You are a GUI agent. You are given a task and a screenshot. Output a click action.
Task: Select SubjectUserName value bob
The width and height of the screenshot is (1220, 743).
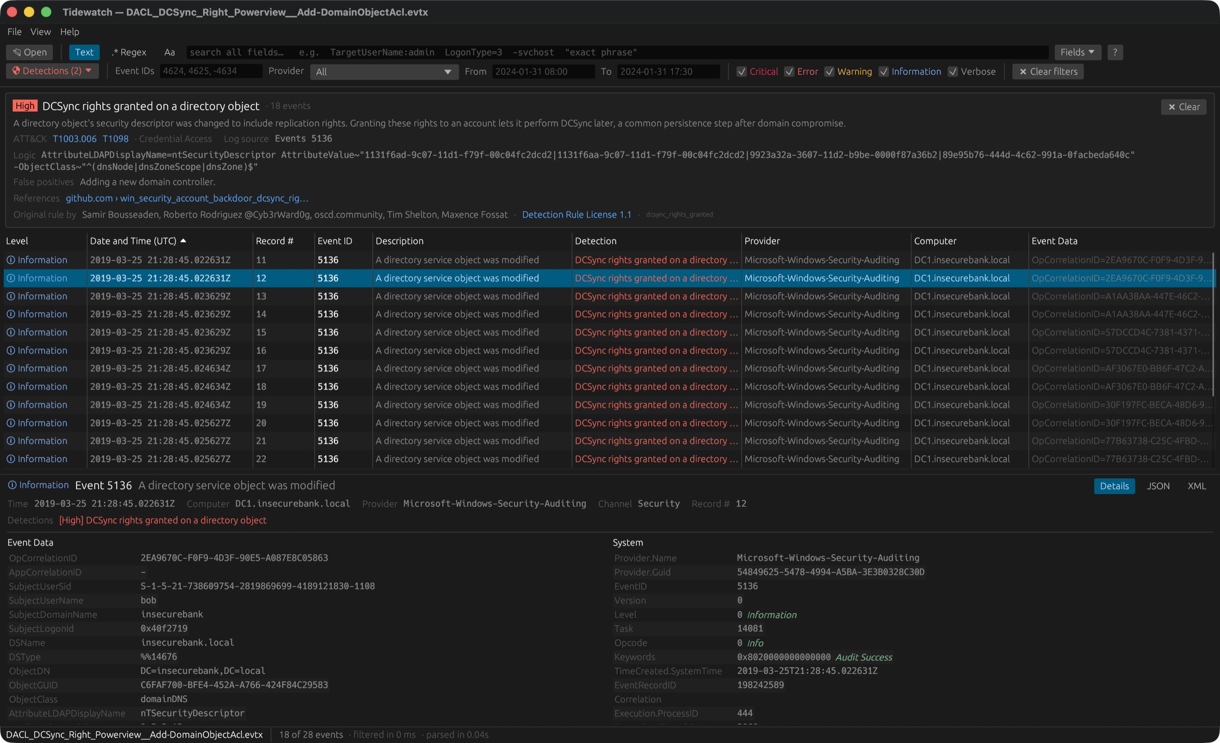point(148,600)
